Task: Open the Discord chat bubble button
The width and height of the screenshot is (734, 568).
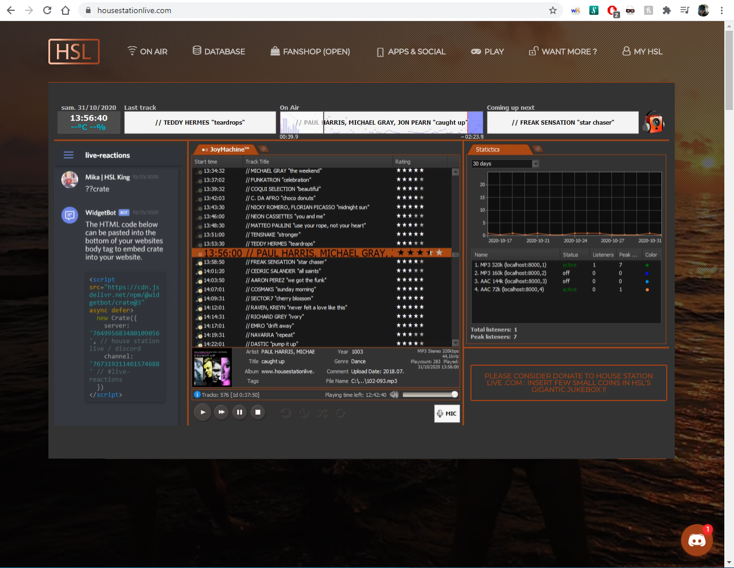Action: (x=697, y=540)
